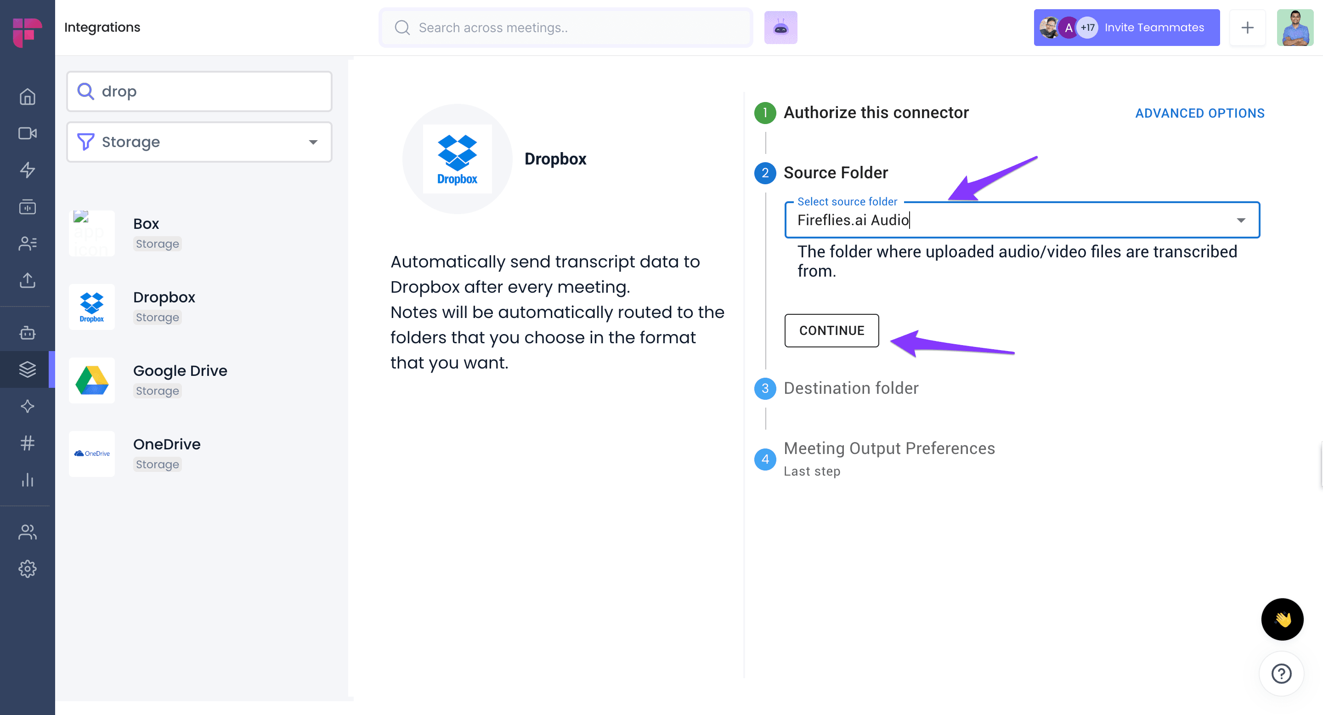The height and width of the screenshot is (715, 1323).
Task: Open the hashtag Topics sidebar icon
Action: [27, 443]
